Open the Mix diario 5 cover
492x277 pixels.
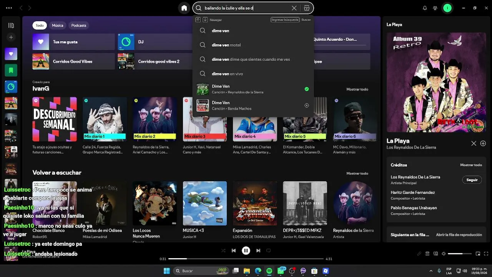305,119
